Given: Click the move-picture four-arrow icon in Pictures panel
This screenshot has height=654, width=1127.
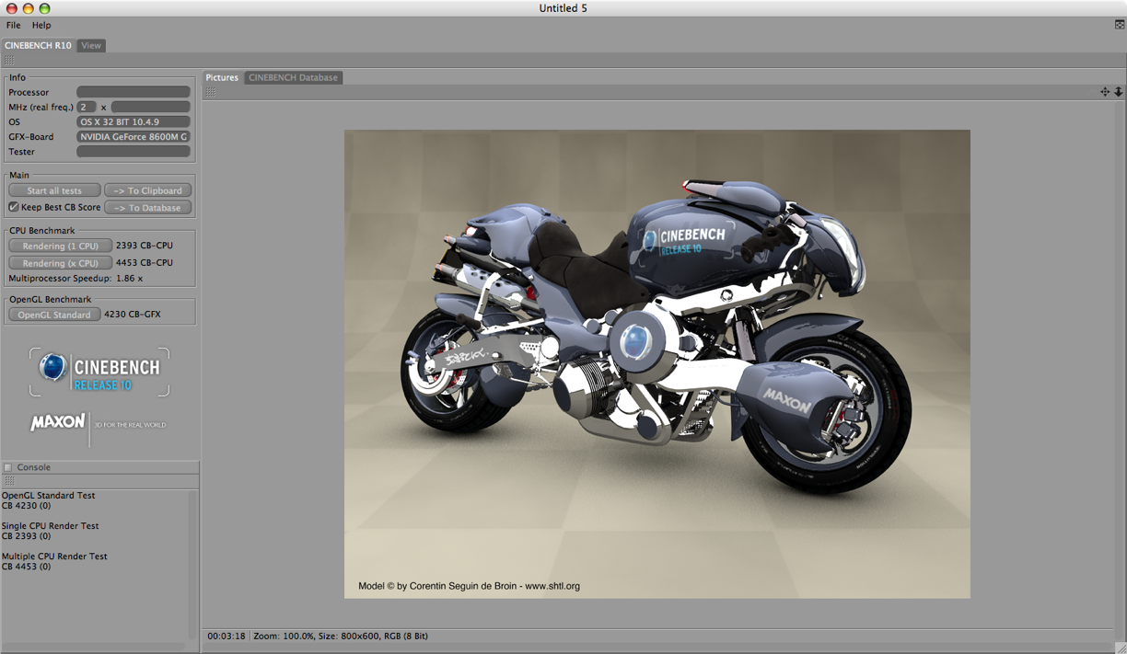Looking at the screenshot, I should 1105,92.
